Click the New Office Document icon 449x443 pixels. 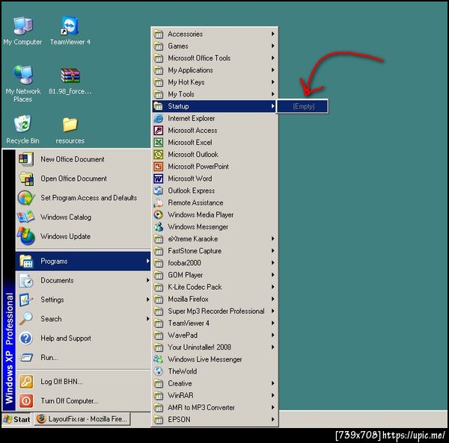26,159
